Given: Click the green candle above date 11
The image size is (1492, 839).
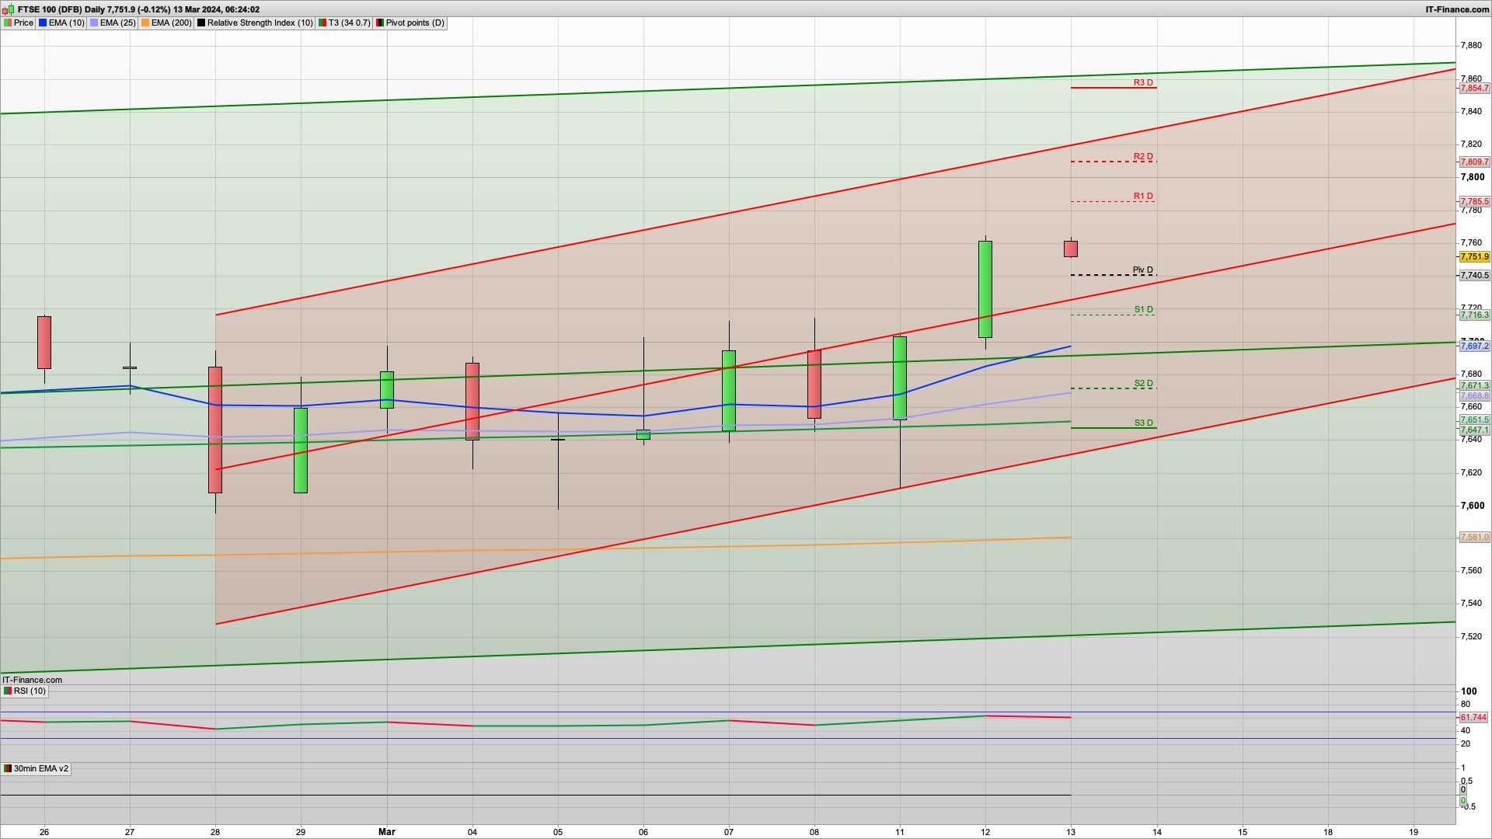Looking at the screenshot, I should coord(900,378).
